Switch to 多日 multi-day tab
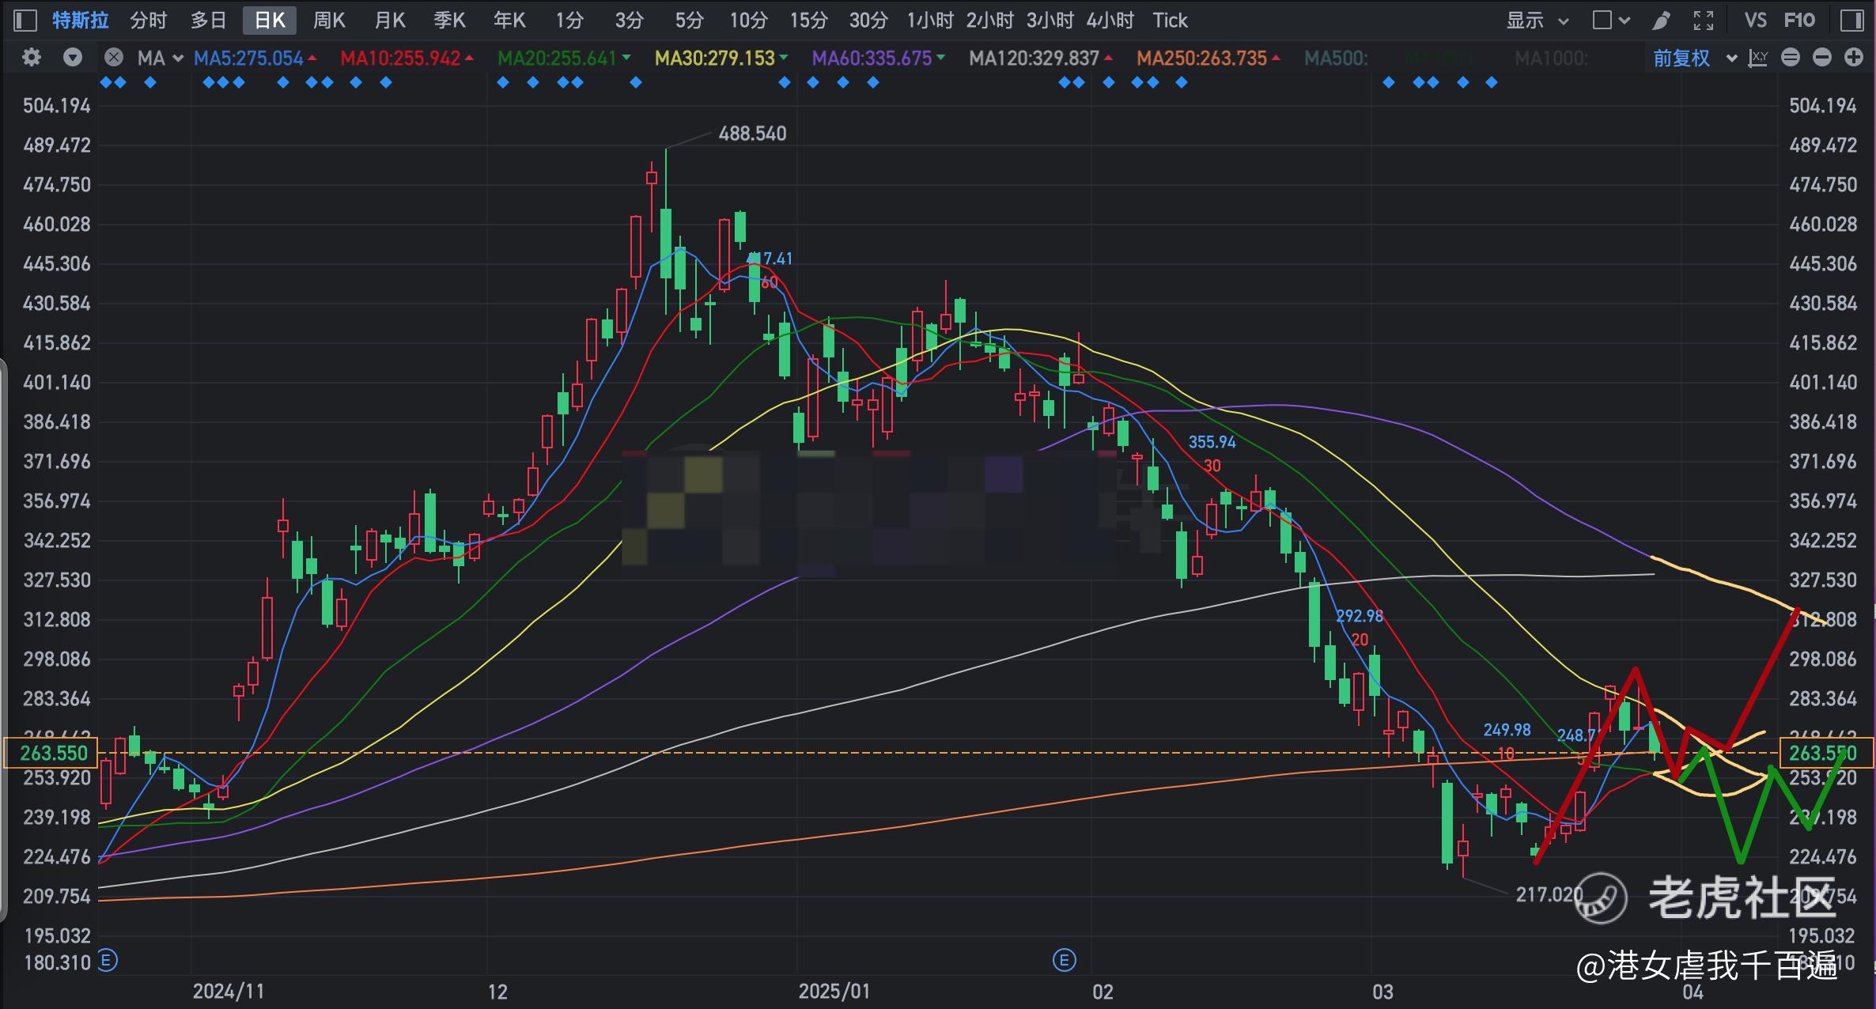The width and height of the screenshot is (1876, 1009). point(209,20)
